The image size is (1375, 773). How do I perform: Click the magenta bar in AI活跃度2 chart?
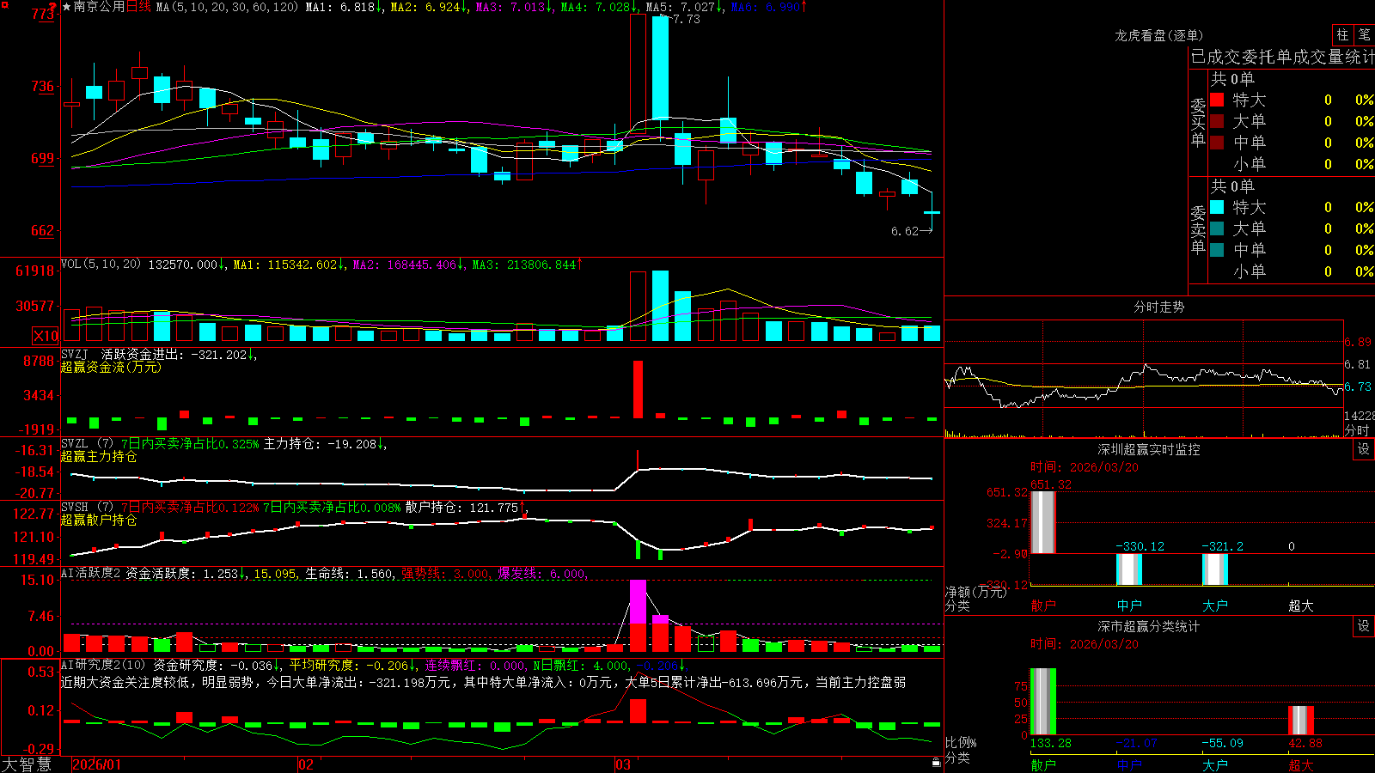[x=638, y=601]
